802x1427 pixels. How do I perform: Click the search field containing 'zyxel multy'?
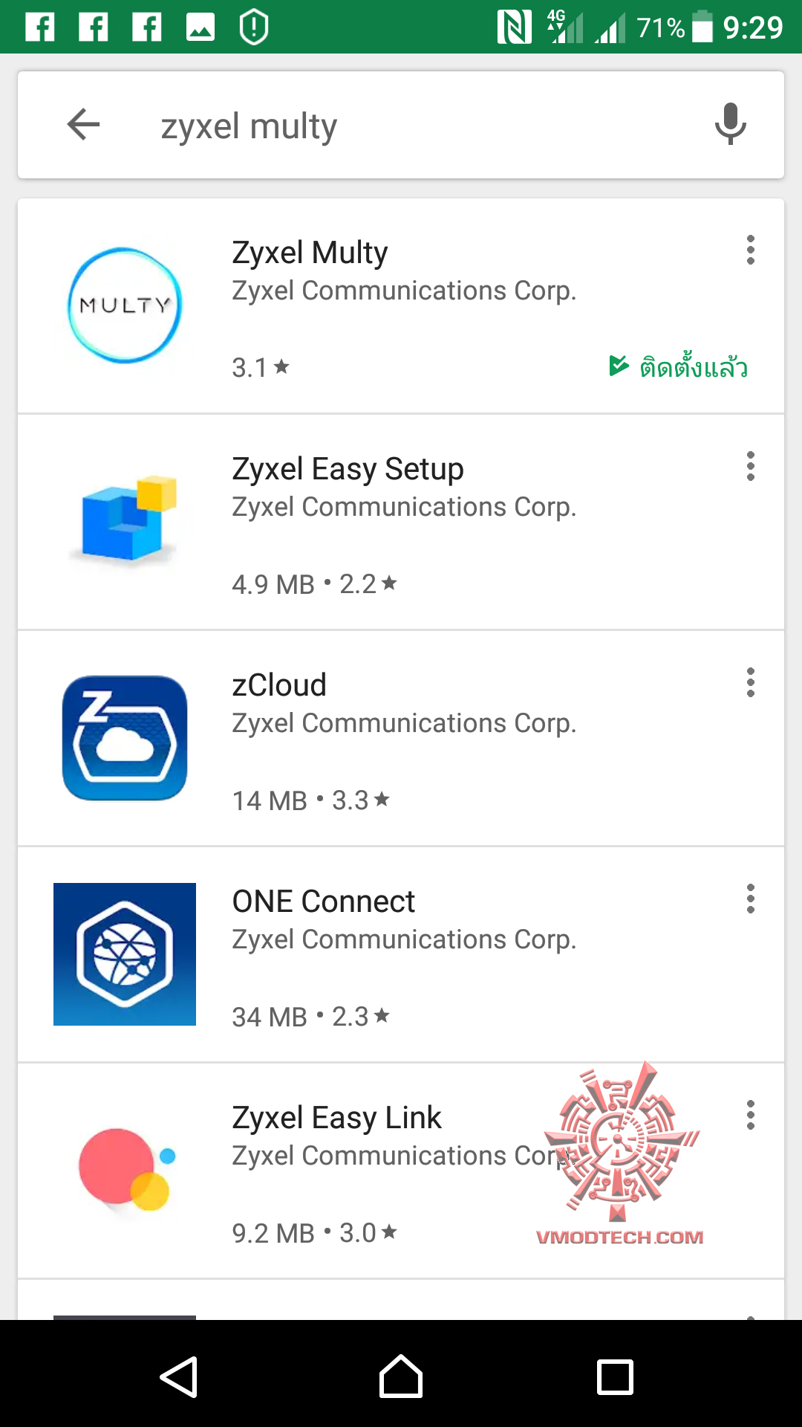[x=416, y=126]
